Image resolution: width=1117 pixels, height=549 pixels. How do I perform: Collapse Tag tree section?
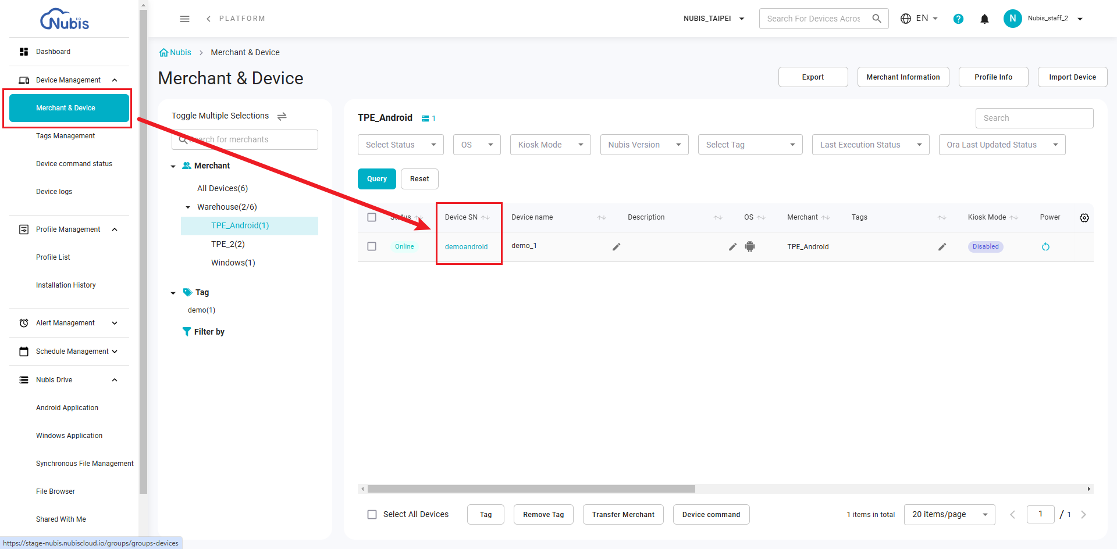[x=173, y=293]
